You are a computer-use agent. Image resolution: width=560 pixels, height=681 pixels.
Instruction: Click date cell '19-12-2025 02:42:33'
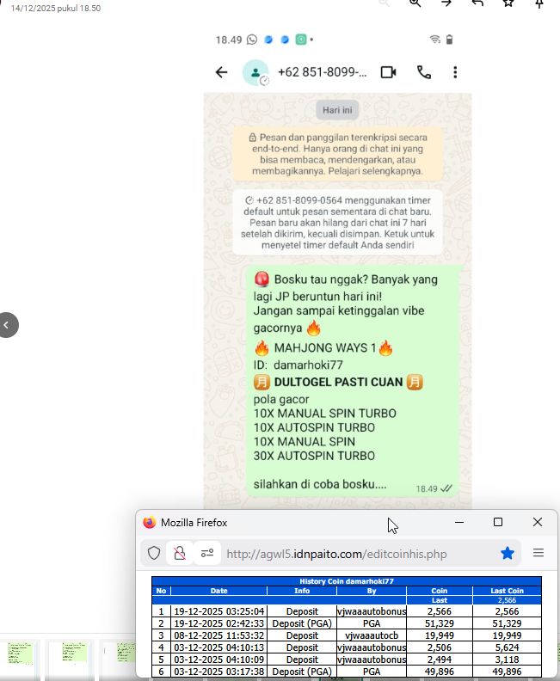(x=219, y=623)
